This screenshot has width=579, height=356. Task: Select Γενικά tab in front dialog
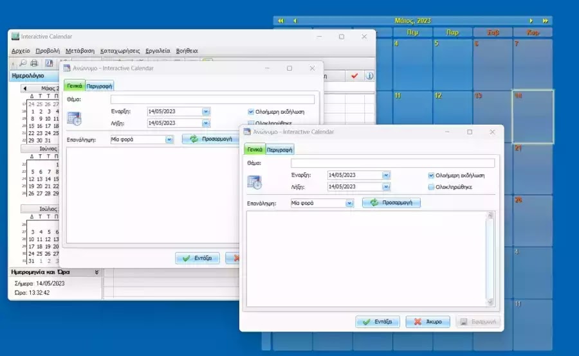click(255, 150)
